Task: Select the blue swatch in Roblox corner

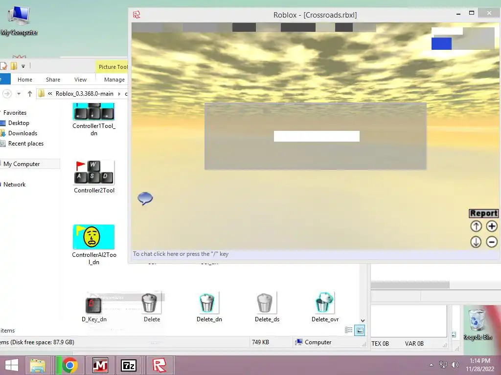Action: tap(442, 43)
